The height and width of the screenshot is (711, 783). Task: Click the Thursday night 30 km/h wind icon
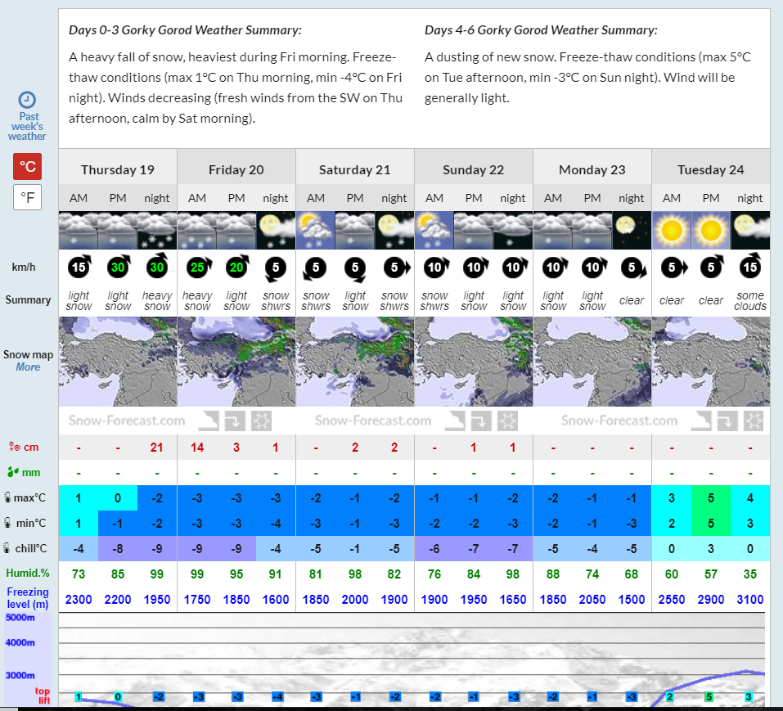[x=157, y=267]
